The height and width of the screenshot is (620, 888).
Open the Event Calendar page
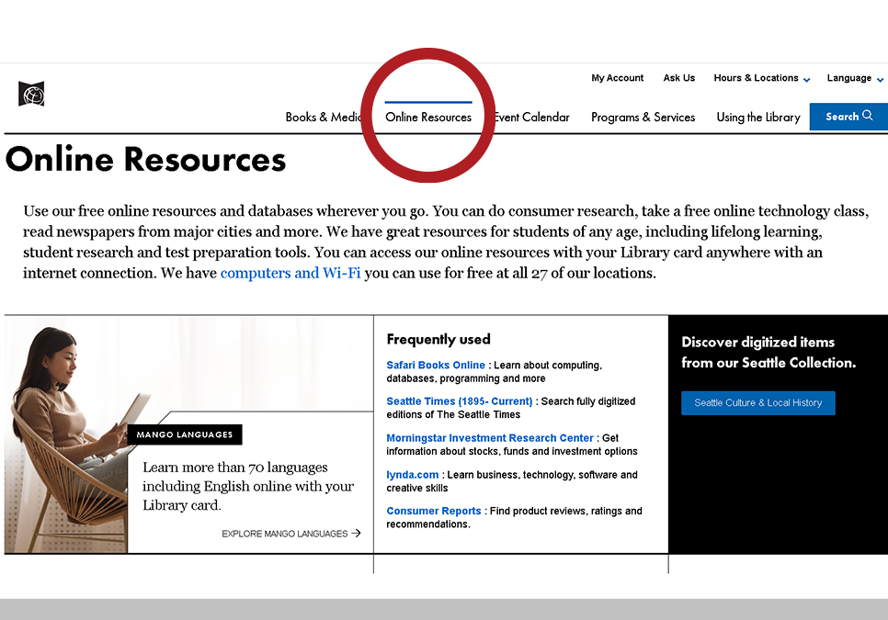pos(531,117)
